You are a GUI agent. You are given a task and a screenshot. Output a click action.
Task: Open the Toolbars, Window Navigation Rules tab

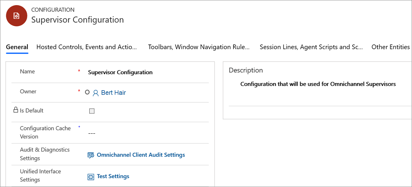(199, 47)
